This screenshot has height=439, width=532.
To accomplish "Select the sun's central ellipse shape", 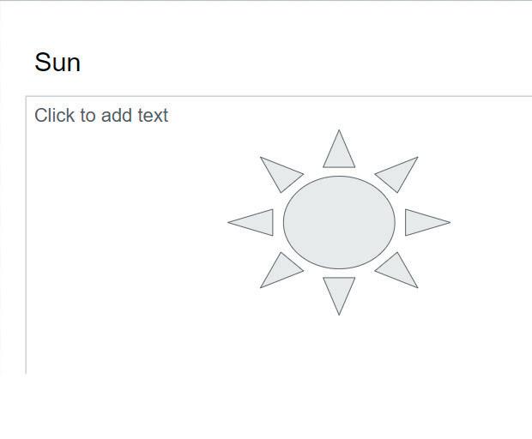I will tap(339, 222).
